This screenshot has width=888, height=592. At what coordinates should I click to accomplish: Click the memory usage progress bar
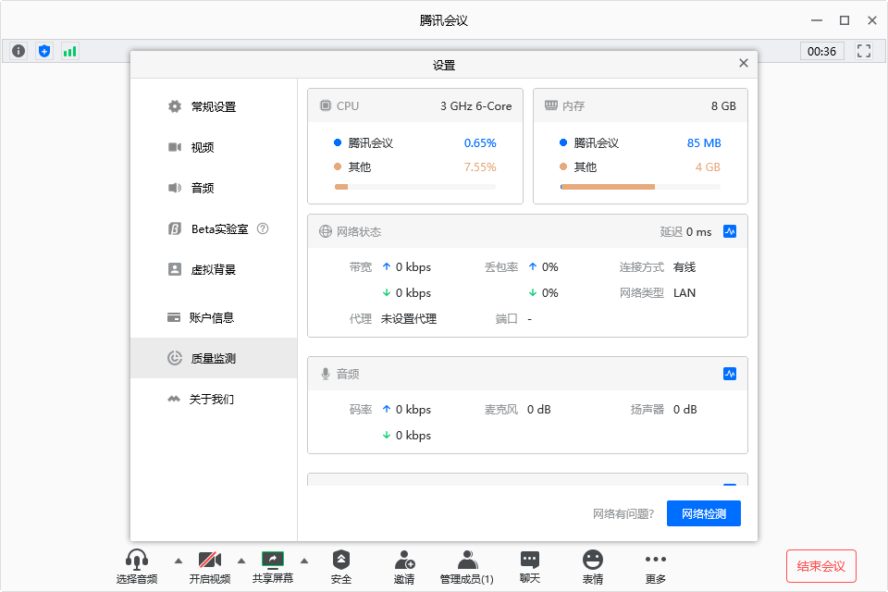(640, 187)
